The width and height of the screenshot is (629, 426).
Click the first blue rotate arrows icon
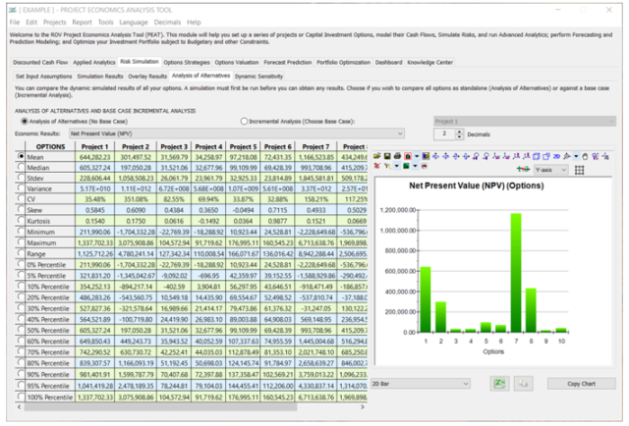(x=435, y=156)
